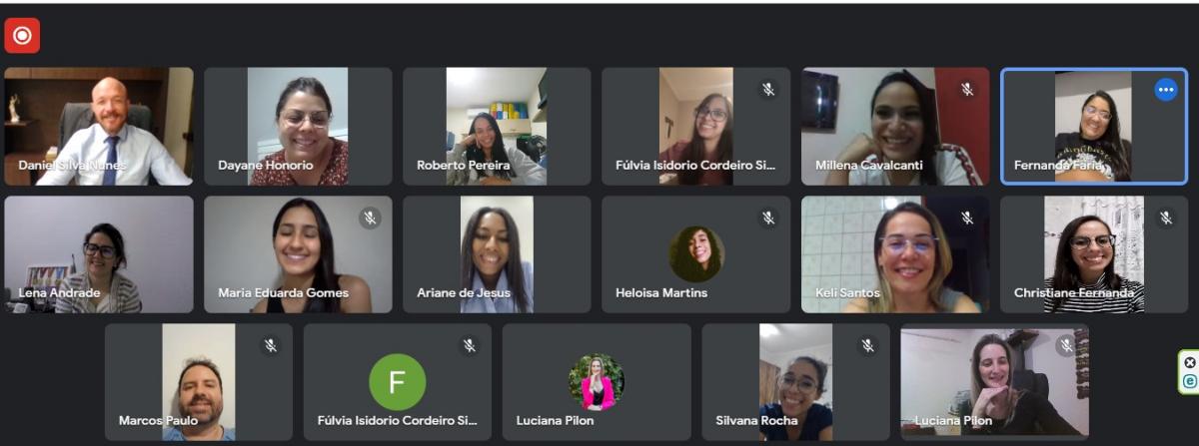The height and width of the screenshot is (446, 1199).
Task: Click the red recording indicator icon
Action: pos(22,35)
